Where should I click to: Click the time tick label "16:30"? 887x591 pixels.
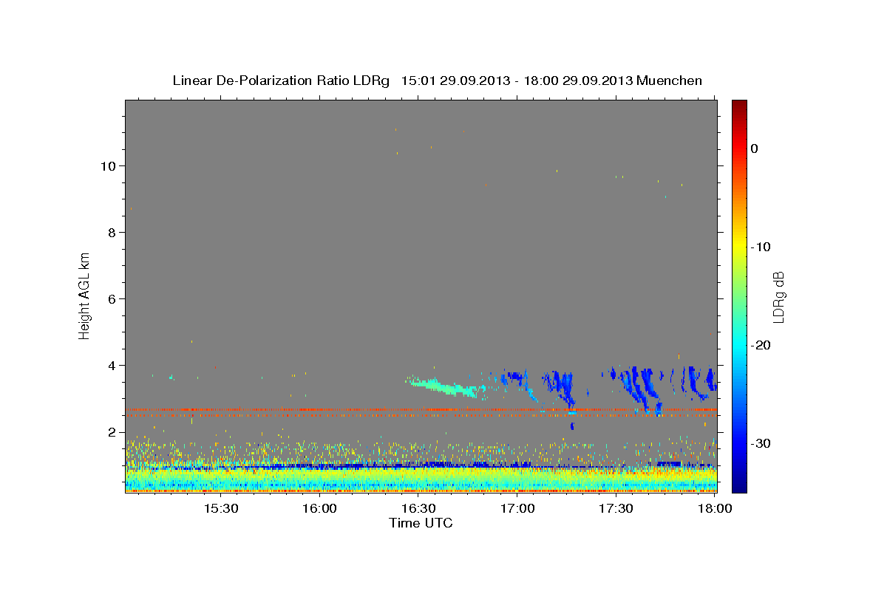pos(419,509)
